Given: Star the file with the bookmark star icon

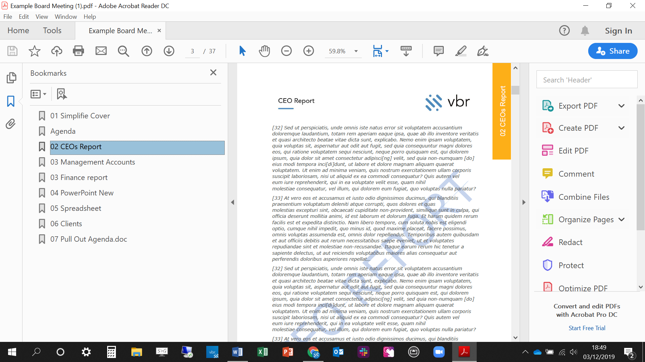Looking at the screenshot, I should coord(34,51).
